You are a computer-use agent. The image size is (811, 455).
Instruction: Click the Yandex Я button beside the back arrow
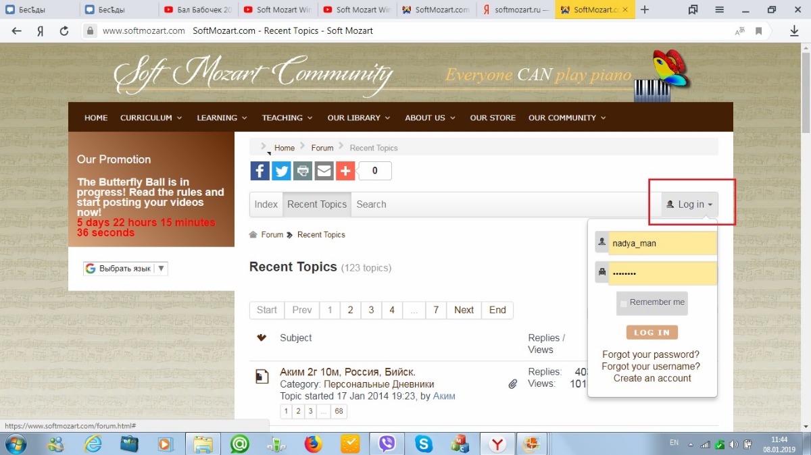pyautogui.click(x=41, y=31)
